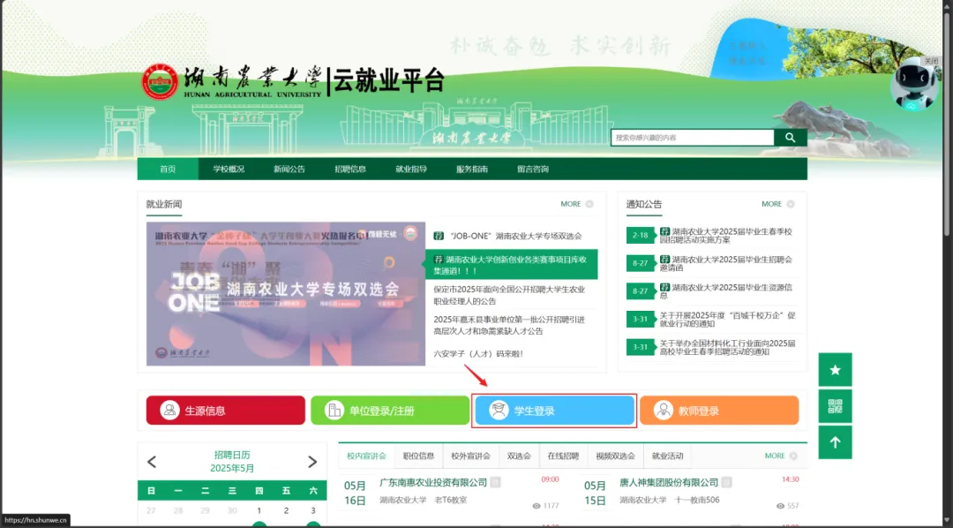The width and height of the screenshot is (953, 528).
Task: Click the view-count eye icon near 557
Action: pyautogui.click(x=780, y=506)
